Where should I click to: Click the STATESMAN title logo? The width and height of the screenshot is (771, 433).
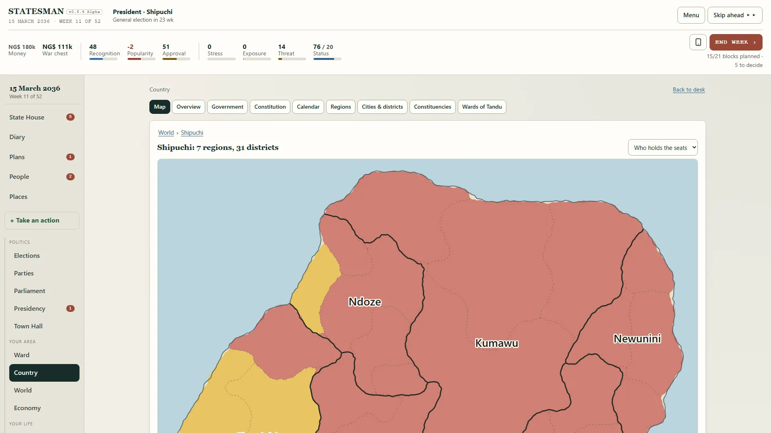point(36,11)
